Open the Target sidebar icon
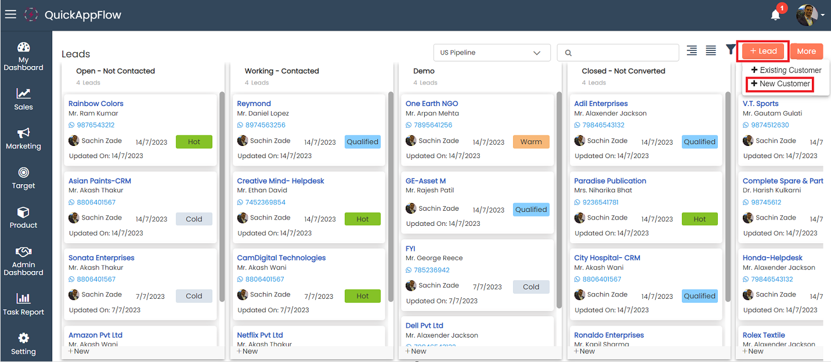The width and height of the screenshot is (831, 362). (23, 177)
